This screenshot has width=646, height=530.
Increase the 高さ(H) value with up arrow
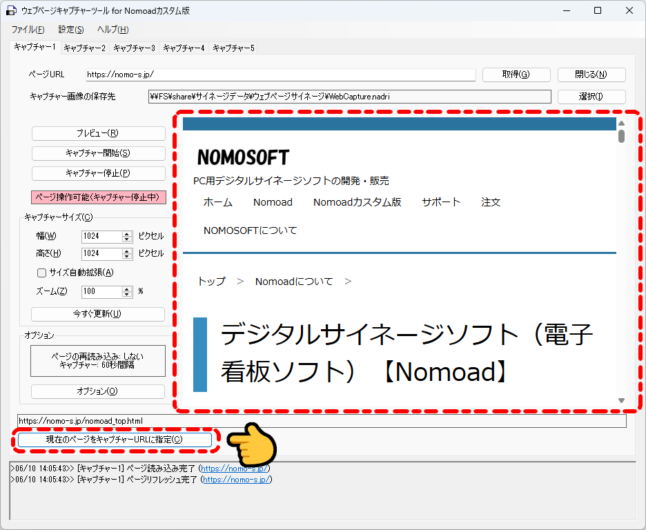[x=127, y=251]
